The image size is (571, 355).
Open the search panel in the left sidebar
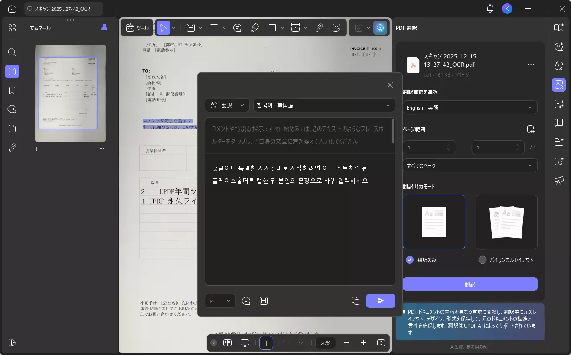12,52
